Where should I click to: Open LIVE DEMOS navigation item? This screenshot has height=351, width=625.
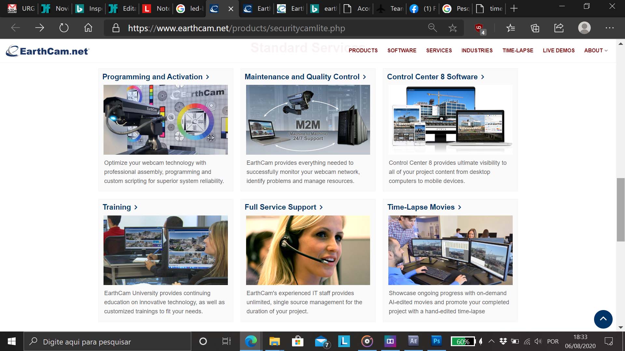point(559,50)
